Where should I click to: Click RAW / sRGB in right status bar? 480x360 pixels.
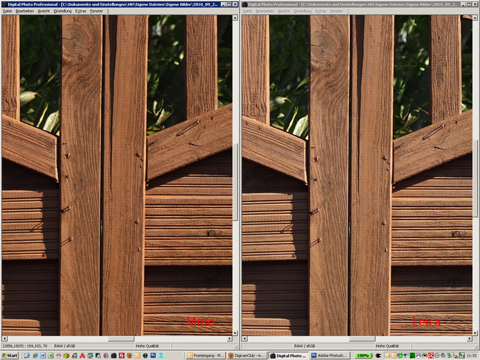[304, 346]
